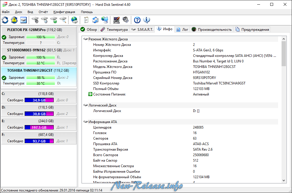Open the Предупреждения tab
The width and height of the screenshot is (292, 193).
click(252, 30)
